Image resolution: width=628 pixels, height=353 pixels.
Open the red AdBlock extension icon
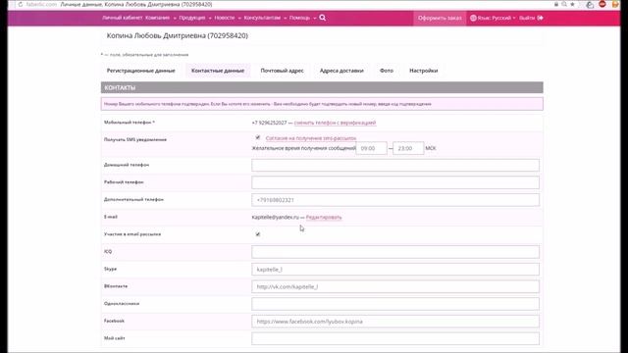(x=602, y=4)
